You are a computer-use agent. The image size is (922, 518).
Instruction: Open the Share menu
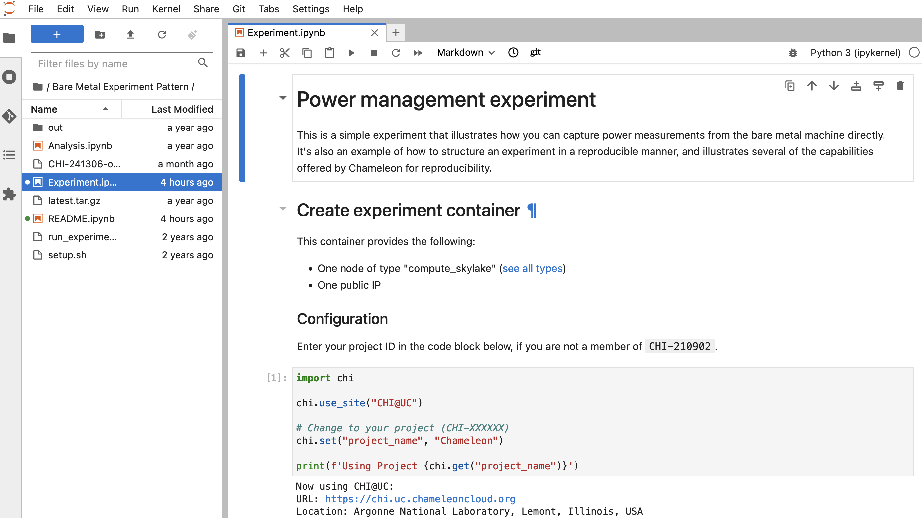tap(206, 9)
